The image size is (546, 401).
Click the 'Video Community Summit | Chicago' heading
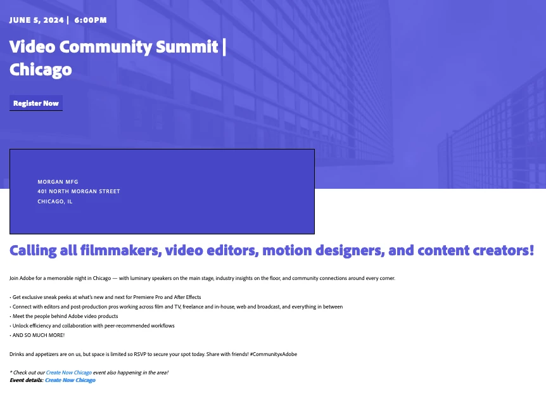(118, 58)
